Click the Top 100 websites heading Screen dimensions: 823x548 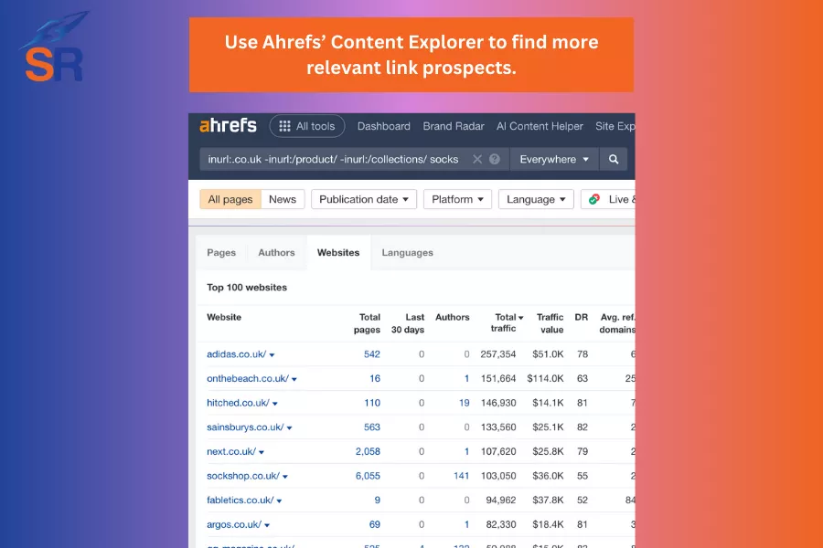point(247,288)
